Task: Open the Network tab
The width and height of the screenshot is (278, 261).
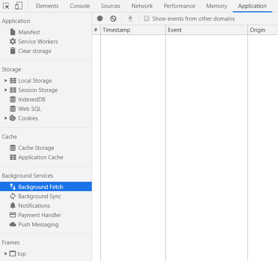Action: point(142,6)
